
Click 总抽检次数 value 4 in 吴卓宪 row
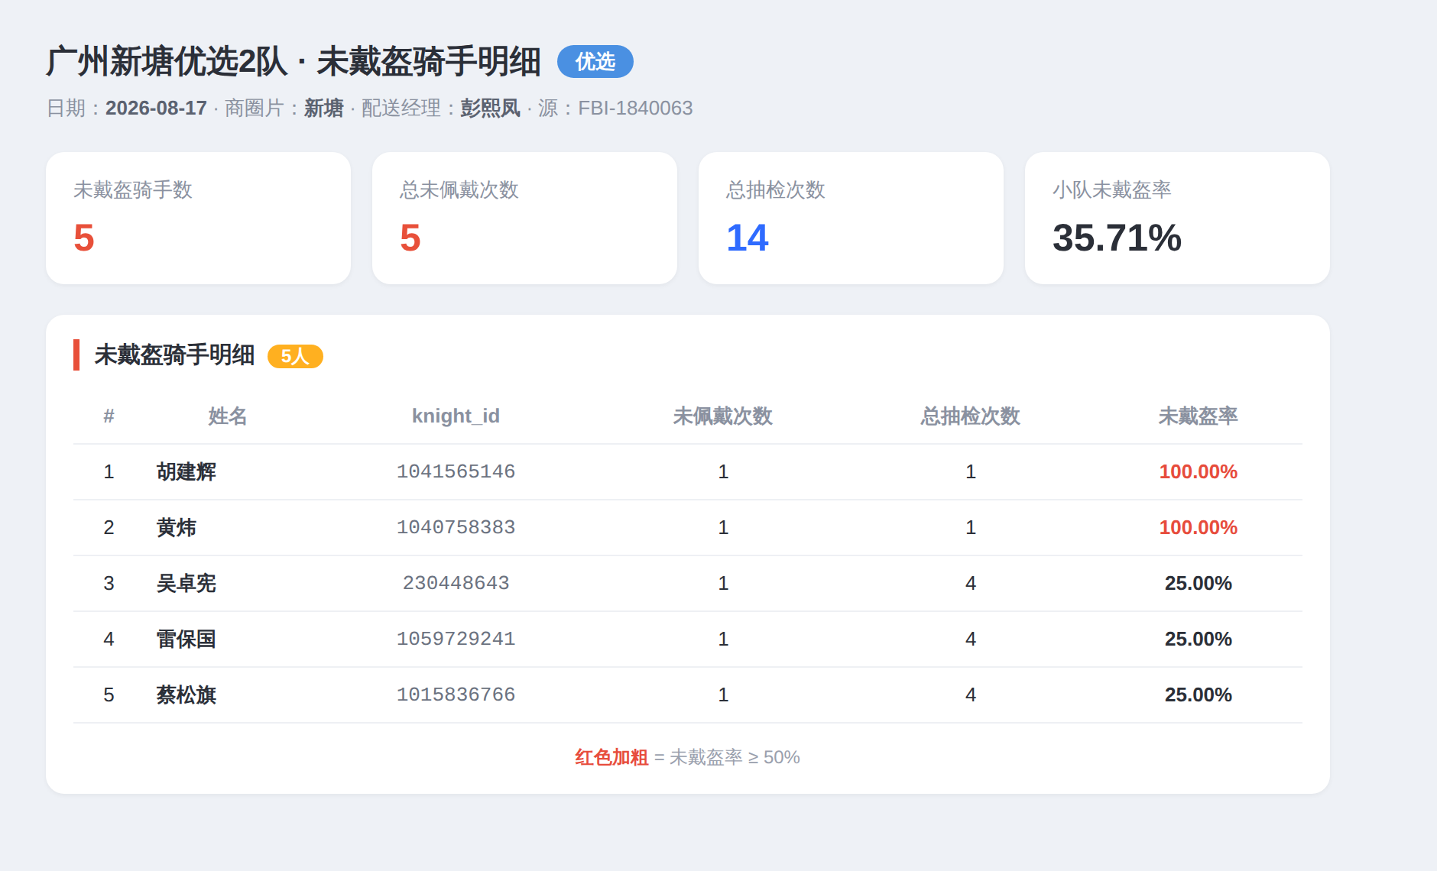971,584
